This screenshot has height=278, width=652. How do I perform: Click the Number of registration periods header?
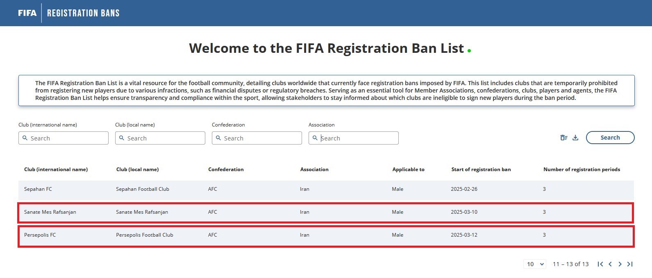582,170
